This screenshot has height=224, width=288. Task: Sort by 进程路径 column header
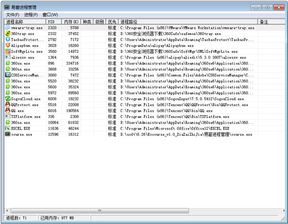coord(188,22)
